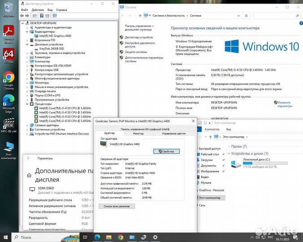Launch Google Chrome from desktop
The height and width of the screenshot is (242, 303).
[x=9, y=81]
